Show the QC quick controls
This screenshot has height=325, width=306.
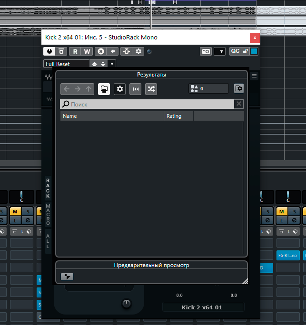pyautogui.click(x=235, y=51)
